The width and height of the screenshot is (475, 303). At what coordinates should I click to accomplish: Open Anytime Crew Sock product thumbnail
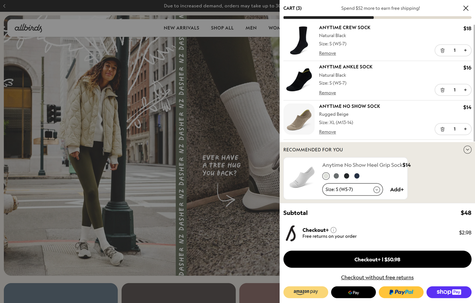(299, 40)
